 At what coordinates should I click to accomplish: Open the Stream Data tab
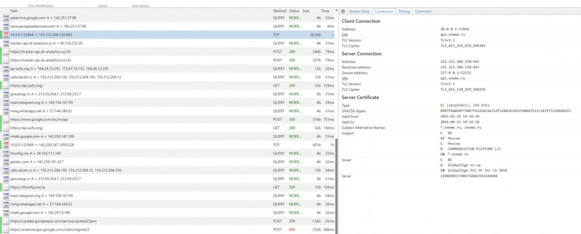(359, 12)
